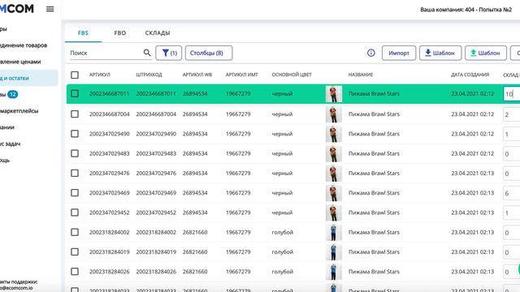Open highlighted sidebar item 'и остатки'
This screenshot has height=292, width=520.
coord(29,78)
